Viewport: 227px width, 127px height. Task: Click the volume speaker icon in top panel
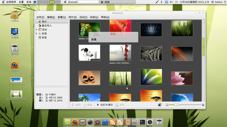click(171, 2)
